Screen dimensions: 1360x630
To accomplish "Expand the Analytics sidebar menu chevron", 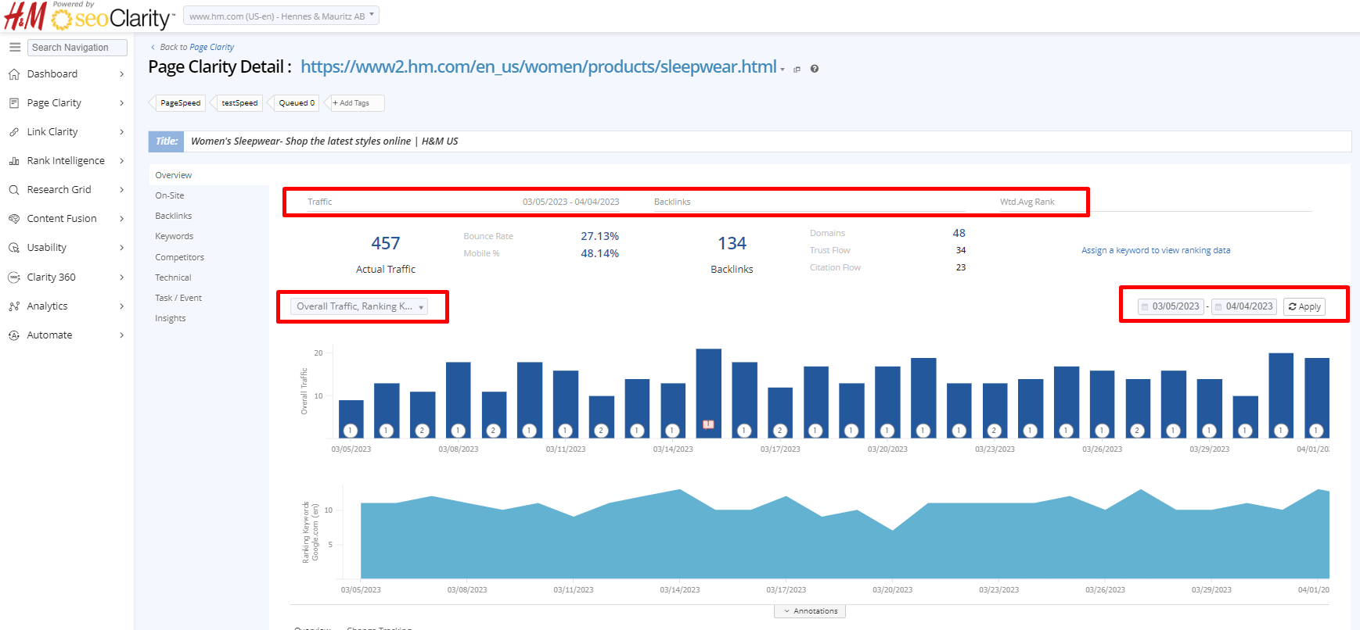I will (x=121, y=306).
